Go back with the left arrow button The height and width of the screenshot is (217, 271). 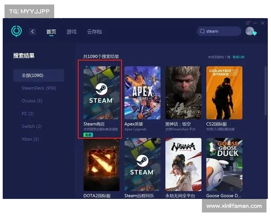click(33, 32)
